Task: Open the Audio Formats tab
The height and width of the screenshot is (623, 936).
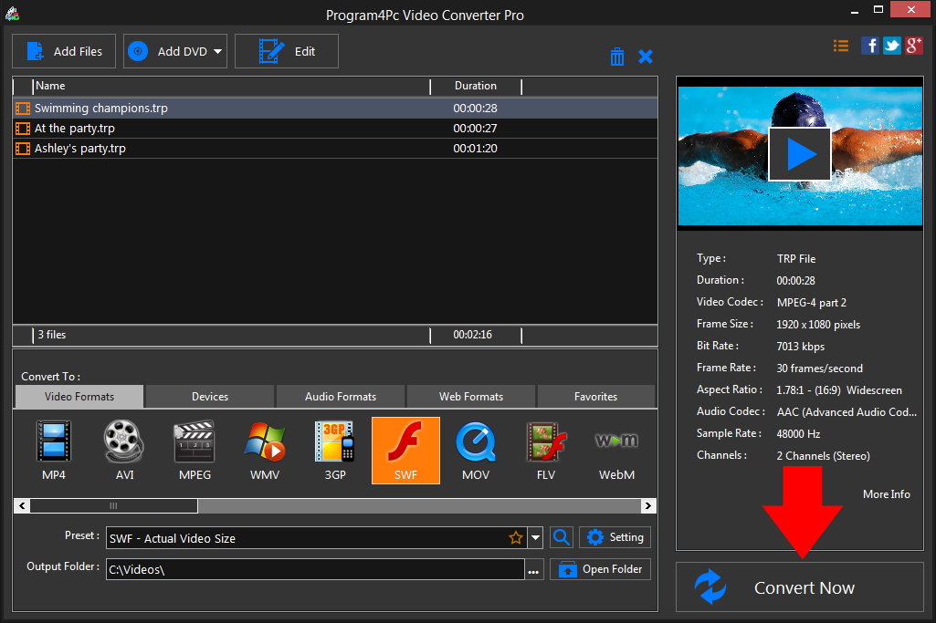Action: pos(340,396)
